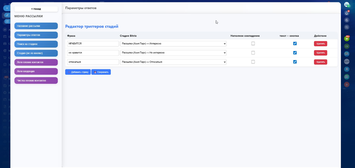Click Сохранить button
Screen dimensions: 355x168
pos(101,72)
